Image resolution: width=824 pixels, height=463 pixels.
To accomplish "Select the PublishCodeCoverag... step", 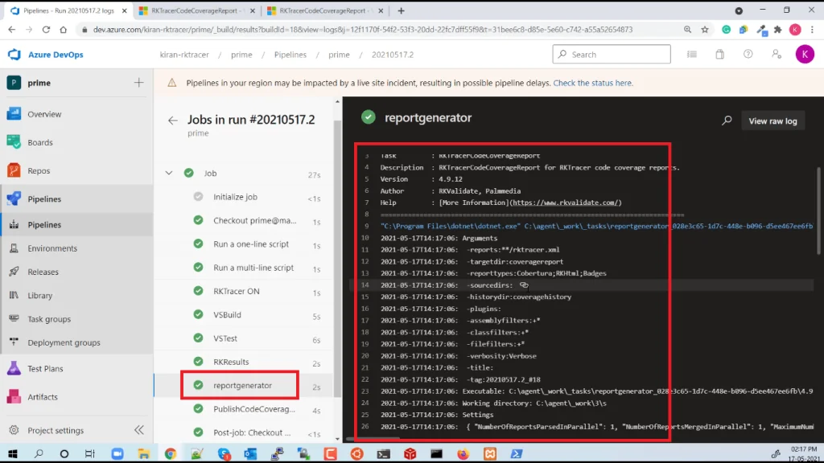I will 245,409.
